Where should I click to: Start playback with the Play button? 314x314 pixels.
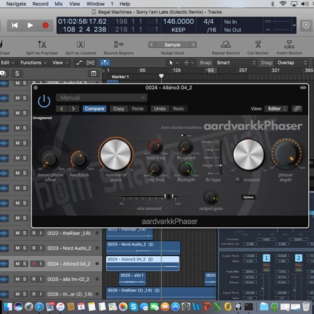(30, 26)
